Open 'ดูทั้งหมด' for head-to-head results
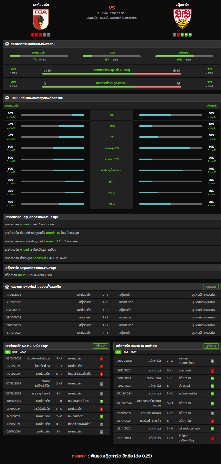 tap(211, 287)
